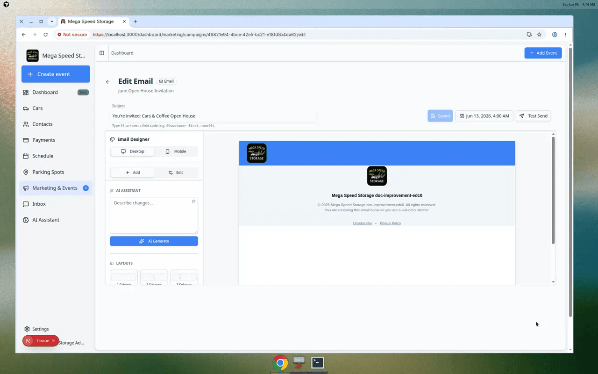Click the logo in blue email header

256,153
